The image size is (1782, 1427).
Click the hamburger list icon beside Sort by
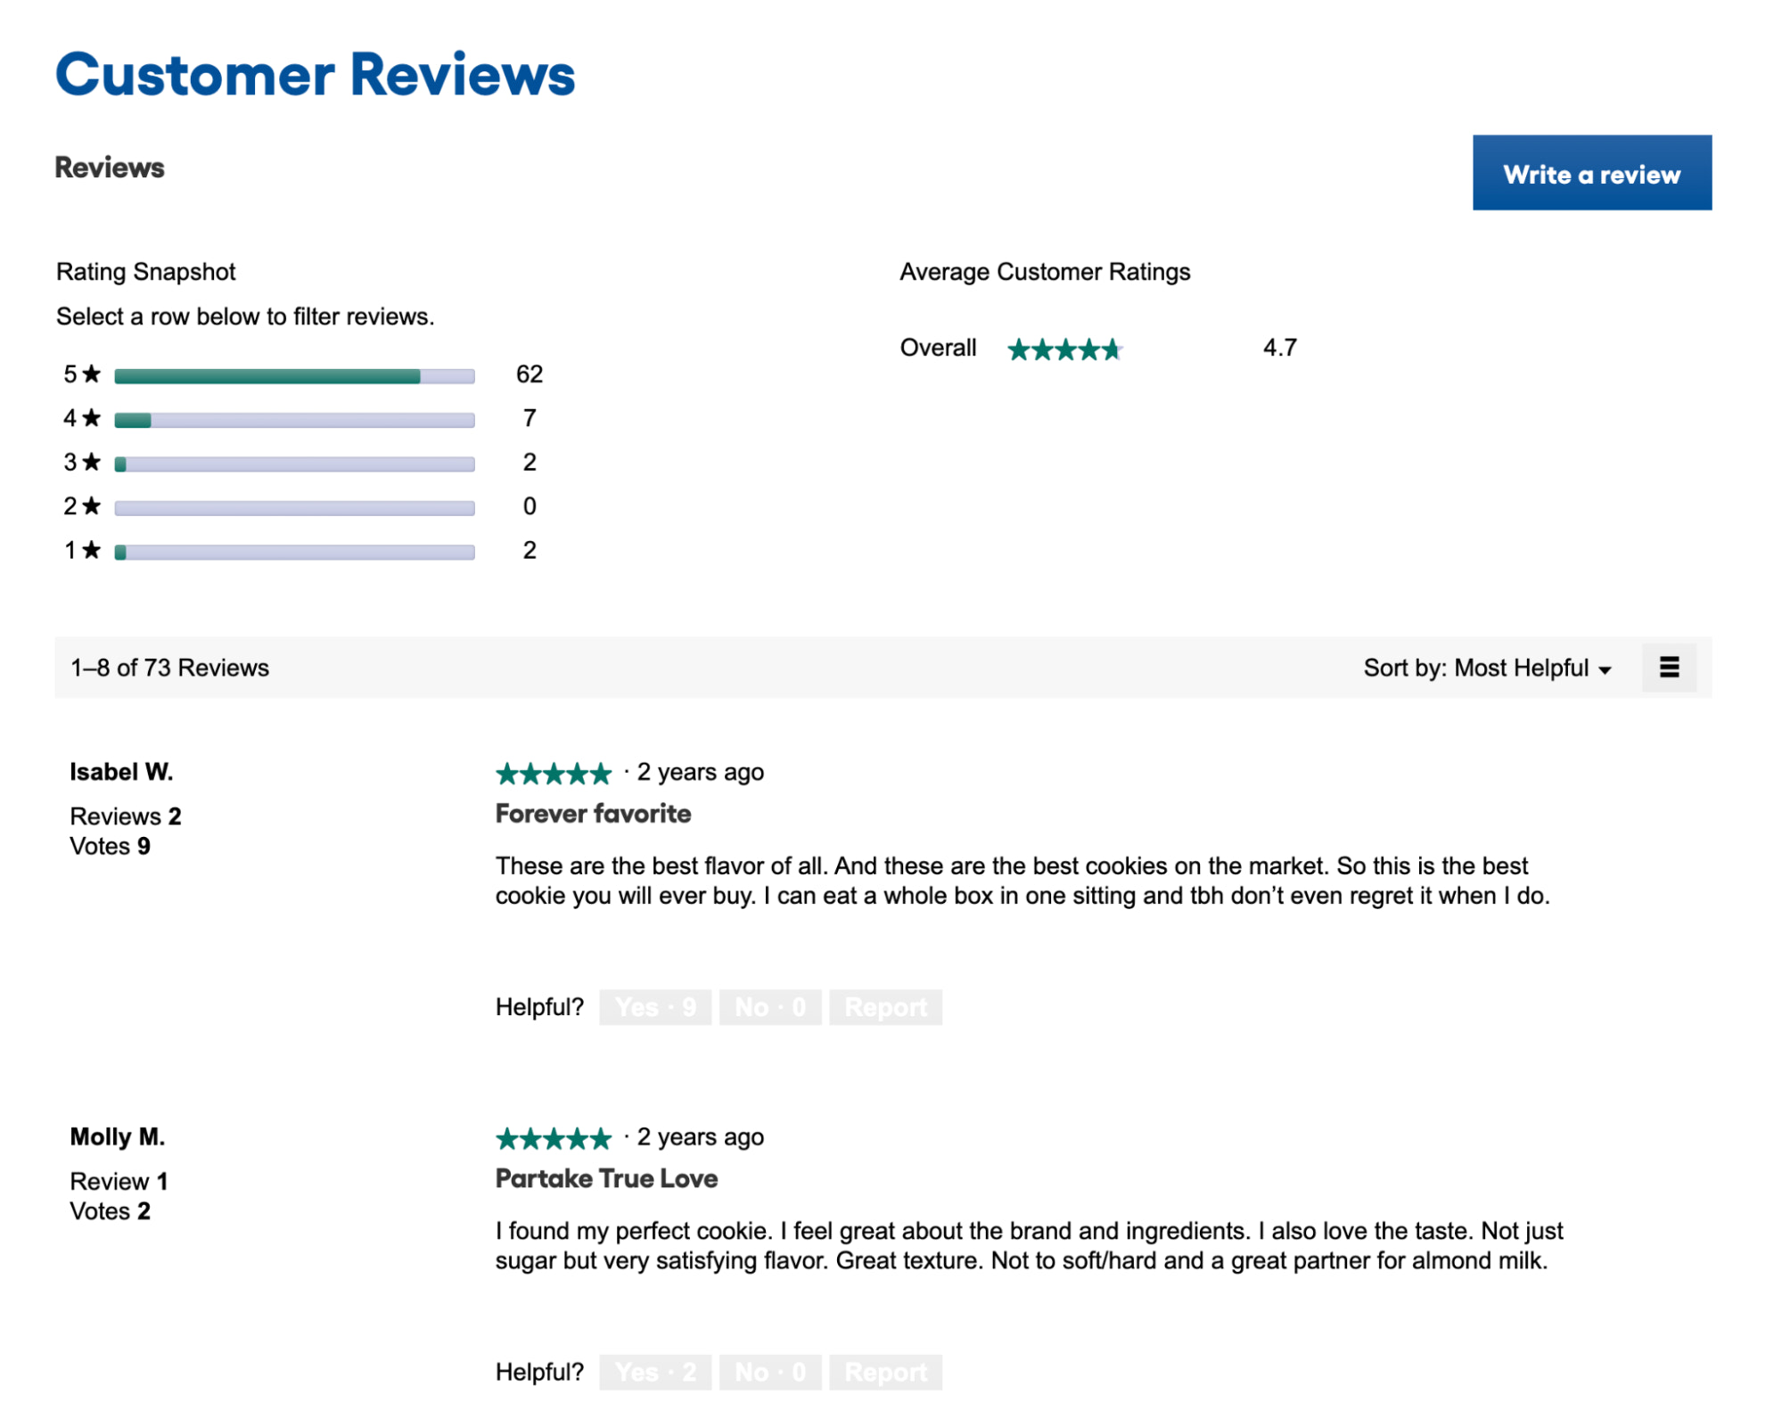(x=1670, y=667)
